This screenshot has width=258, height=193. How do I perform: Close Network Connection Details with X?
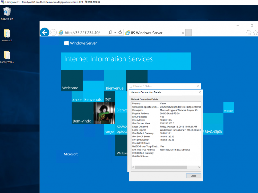click(x=200, y=92)
